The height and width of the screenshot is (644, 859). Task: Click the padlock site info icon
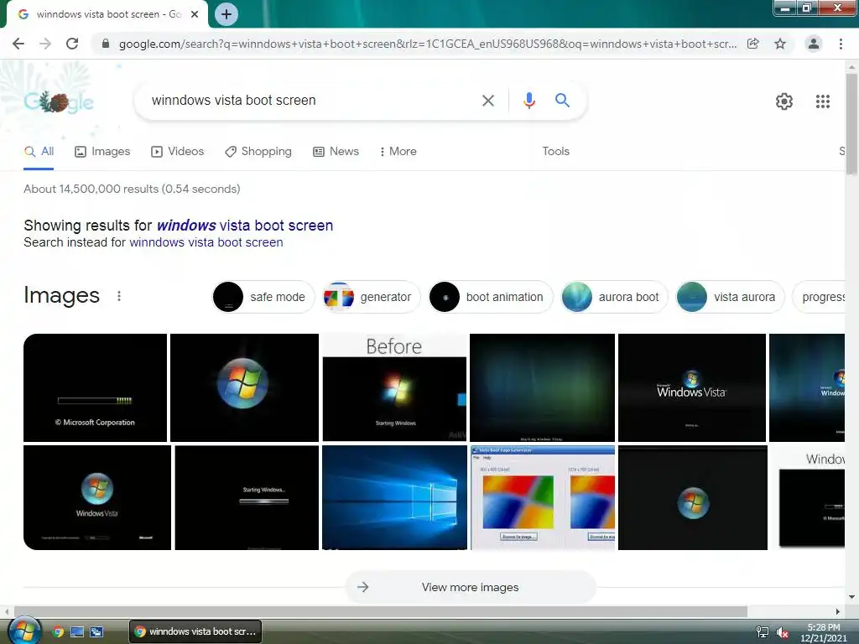coord(106,44)
